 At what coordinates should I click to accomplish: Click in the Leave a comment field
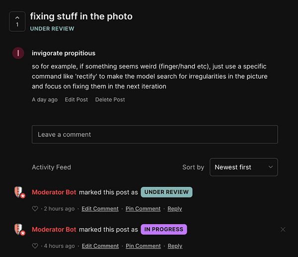(x=154, y=134)
